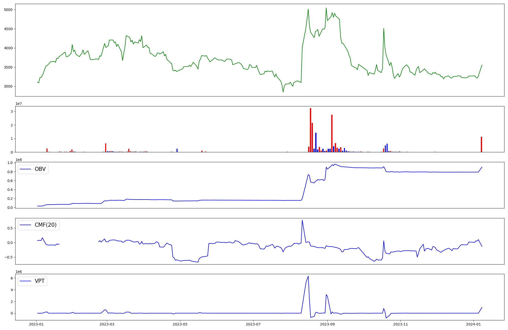Image resolution: width=508 pixels, height=330 pixels.
Task: Click the lowest point of green price line
Action: click(283, 92)
